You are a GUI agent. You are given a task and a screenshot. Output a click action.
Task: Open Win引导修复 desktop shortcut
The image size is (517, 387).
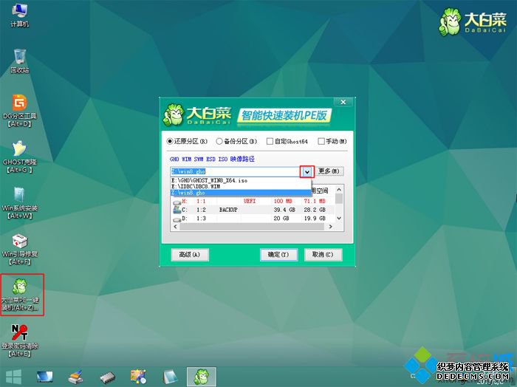20,249
